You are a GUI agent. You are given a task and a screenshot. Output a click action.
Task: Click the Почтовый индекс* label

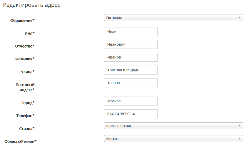tap(25, 87)
